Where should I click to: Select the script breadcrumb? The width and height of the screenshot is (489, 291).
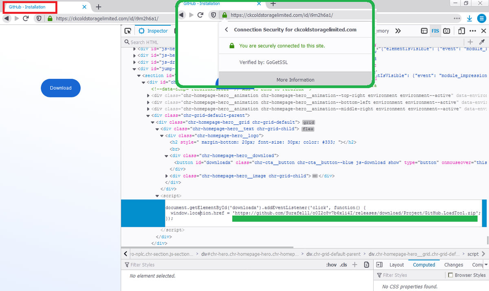tap(473, 254)
